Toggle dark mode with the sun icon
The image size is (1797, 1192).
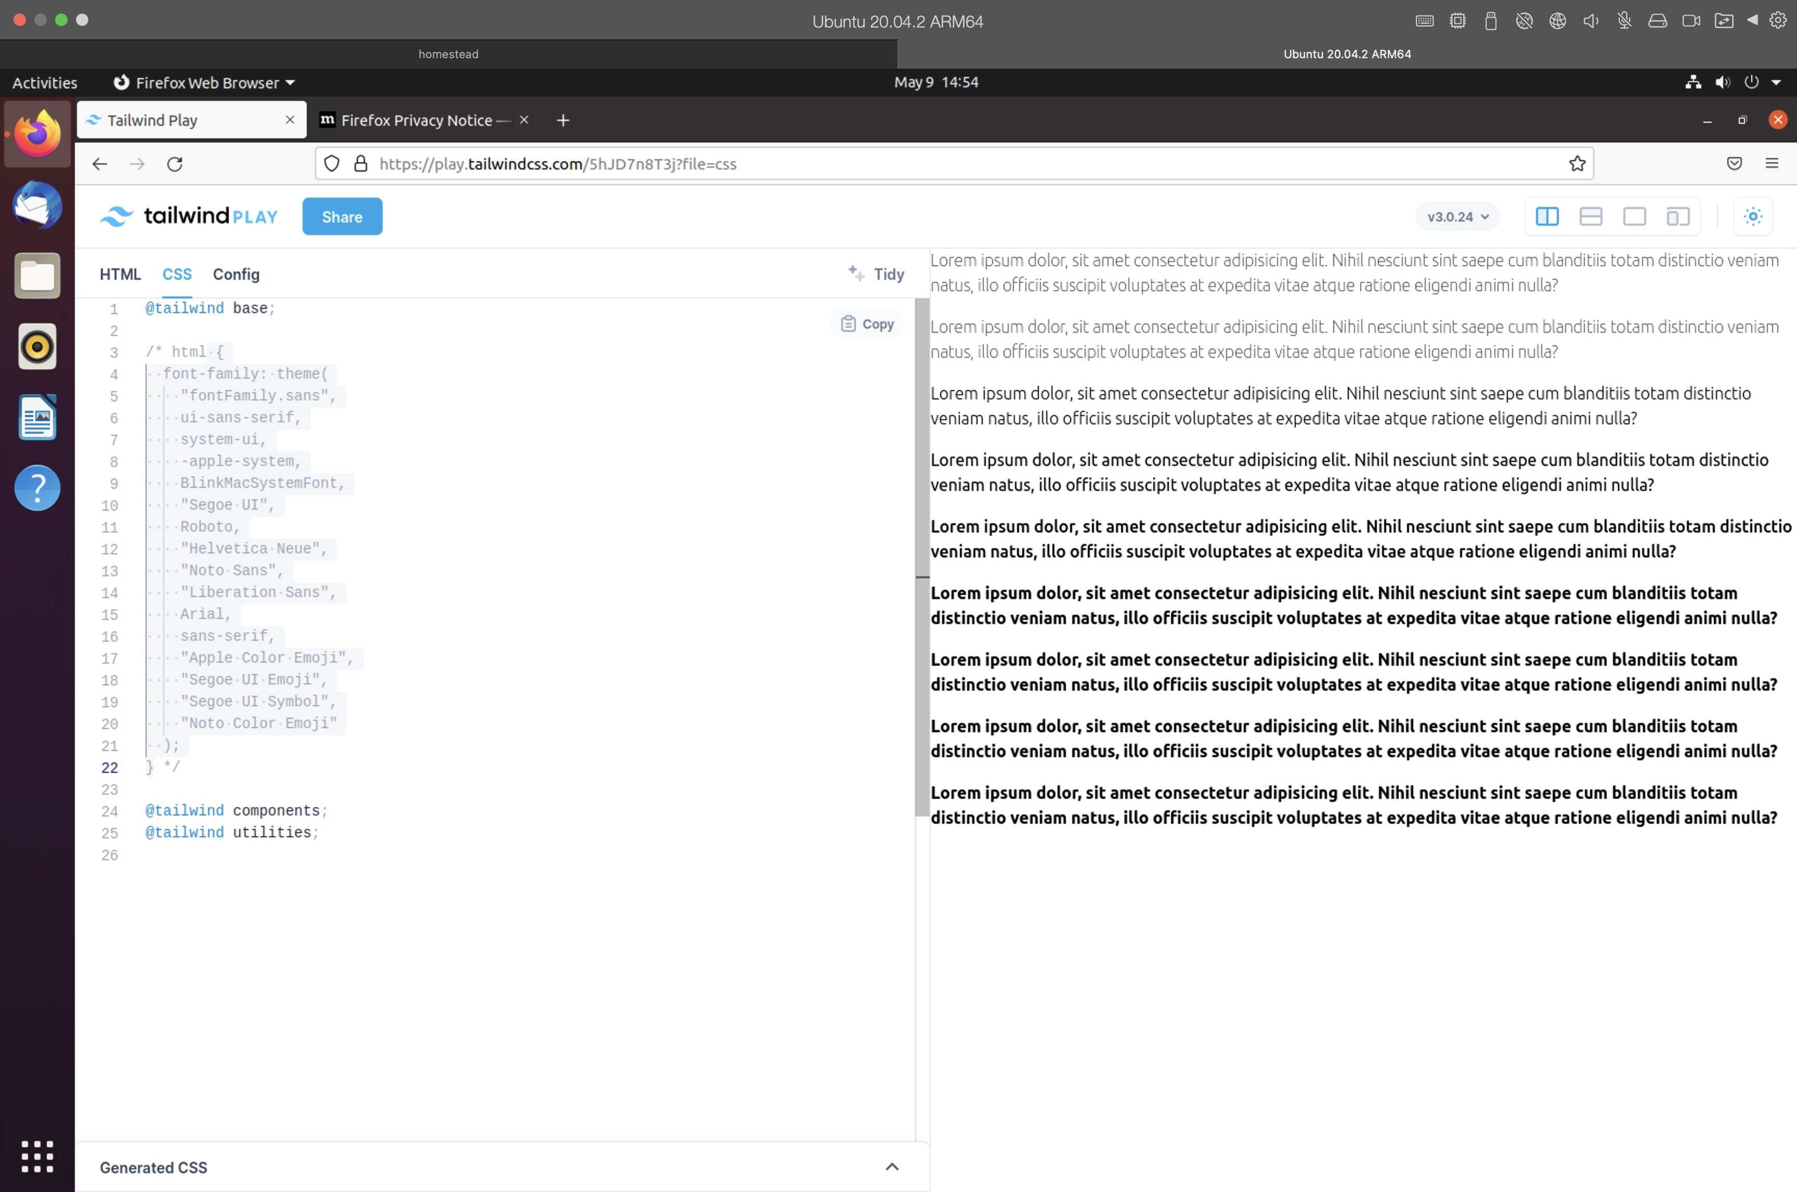point(1753,216)
